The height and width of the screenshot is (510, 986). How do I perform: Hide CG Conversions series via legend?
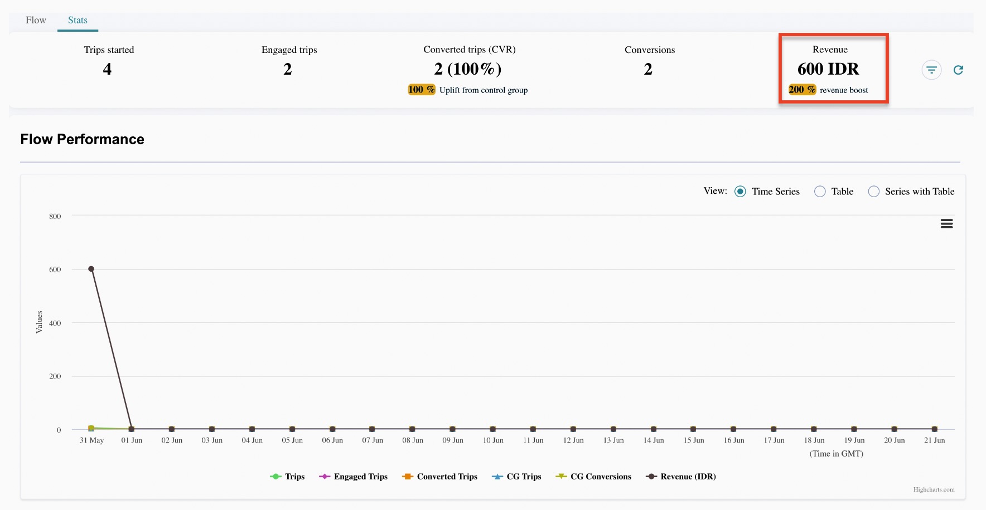[x=594, y=477]
